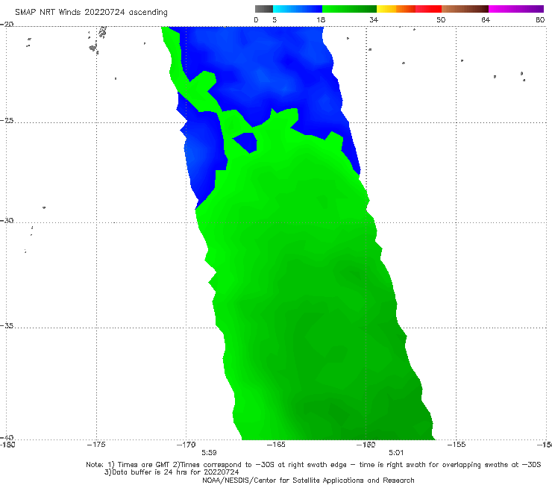Pick the cyan-to-blue segment of the color bar

pos(298,9)
